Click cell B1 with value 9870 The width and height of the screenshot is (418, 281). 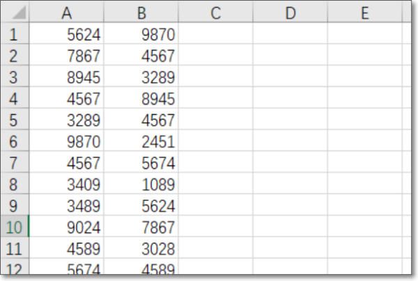coord(141,35)
